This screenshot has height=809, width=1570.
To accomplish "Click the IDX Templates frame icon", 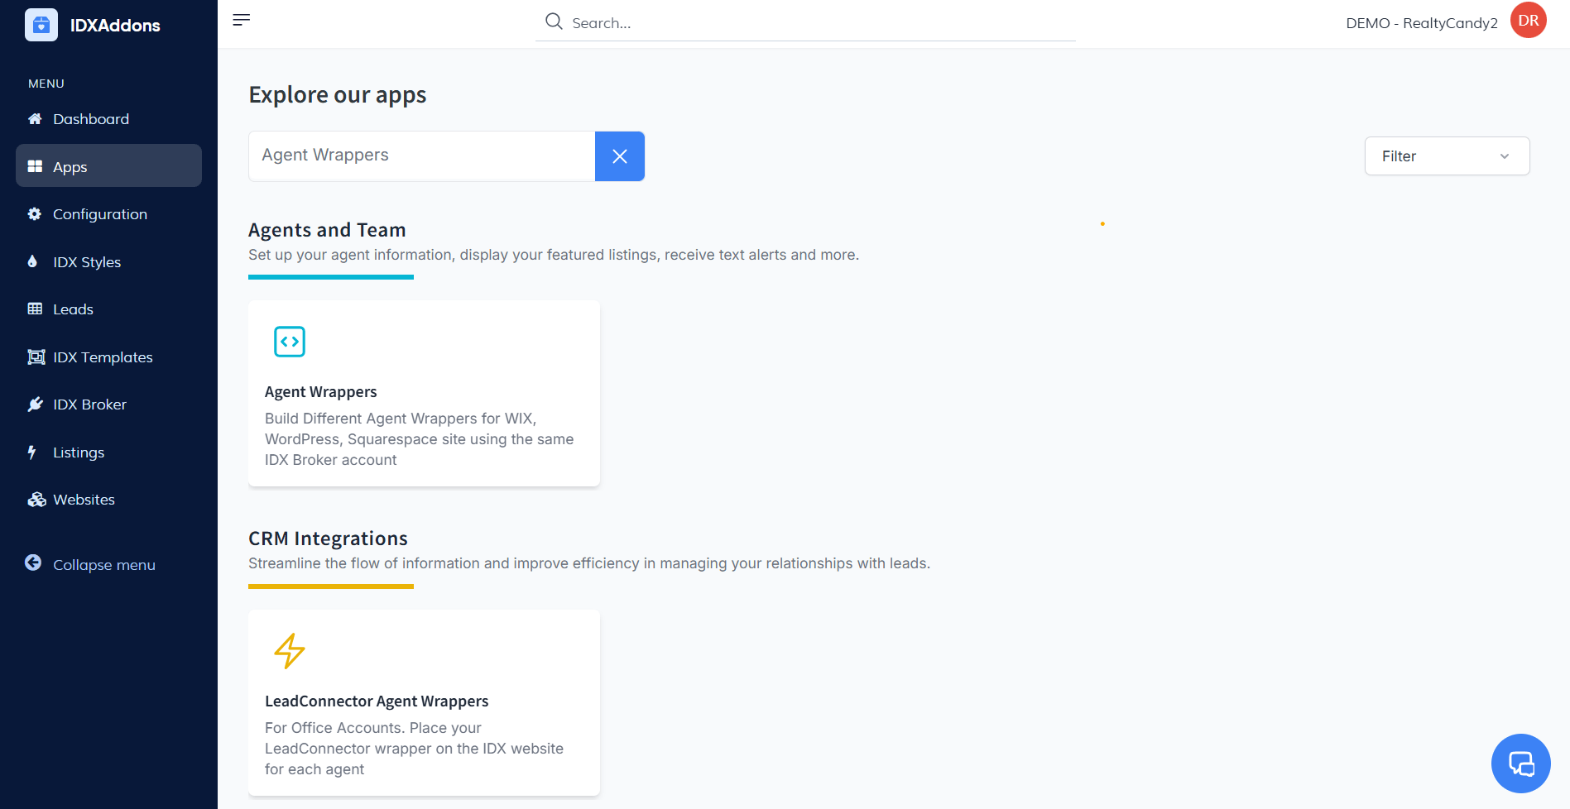I will pyautogui.click(x=36, y=357).
